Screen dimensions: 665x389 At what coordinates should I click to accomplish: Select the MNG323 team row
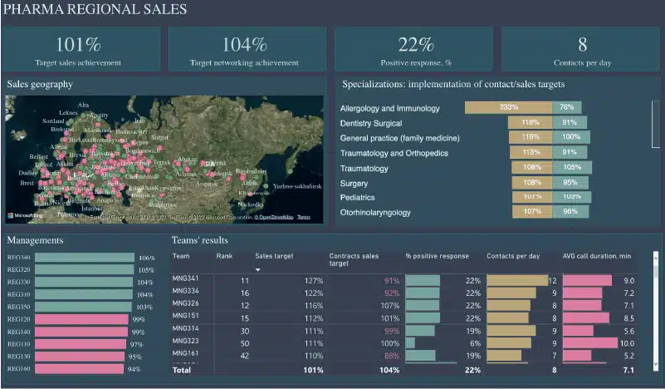tap(403, 342)
